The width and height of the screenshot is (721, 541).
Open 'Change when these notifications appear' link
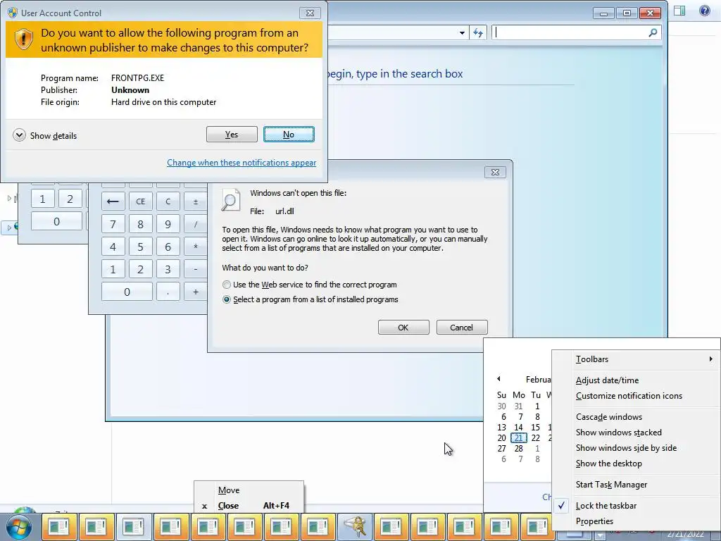click(x=242, y=163)
